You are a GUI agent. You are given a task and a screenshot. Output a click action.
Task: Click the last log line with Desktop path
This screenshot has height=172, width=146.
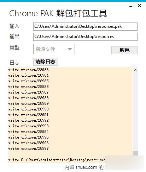pyautogui.click(x=57, y=160)
